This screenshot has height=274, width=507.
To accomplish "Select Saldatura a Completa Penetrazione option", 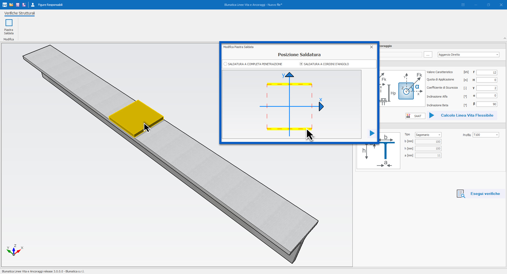I will (225, 64).
